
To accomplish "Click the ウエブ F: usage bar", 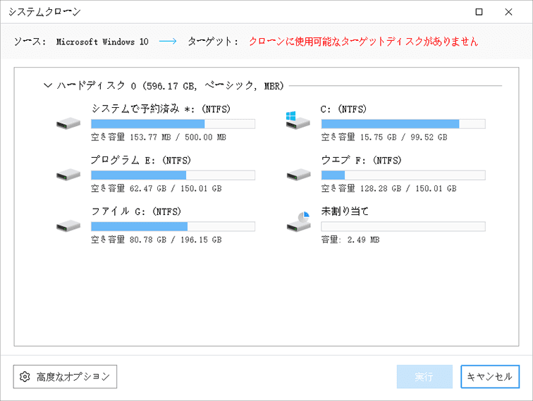I will [403, 175].
